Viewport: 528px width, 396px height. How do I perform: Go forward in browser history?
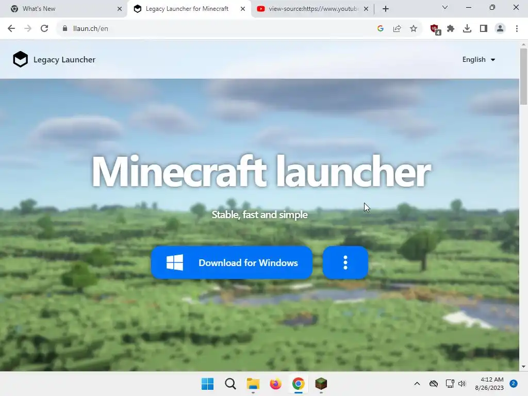tap(28, 28)
